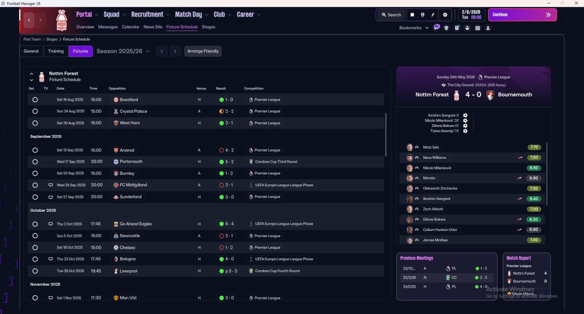Open the Messages sub-tab
Screen dimensions: 584x314
click(108, 27)
